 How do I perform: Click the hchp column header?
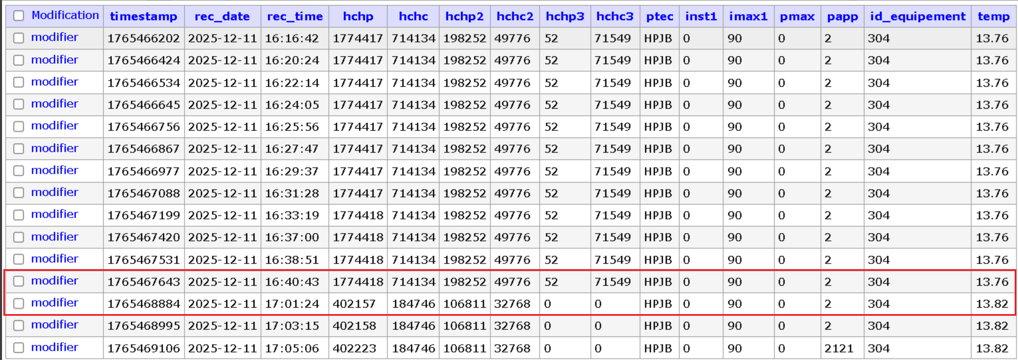point(358,16)
